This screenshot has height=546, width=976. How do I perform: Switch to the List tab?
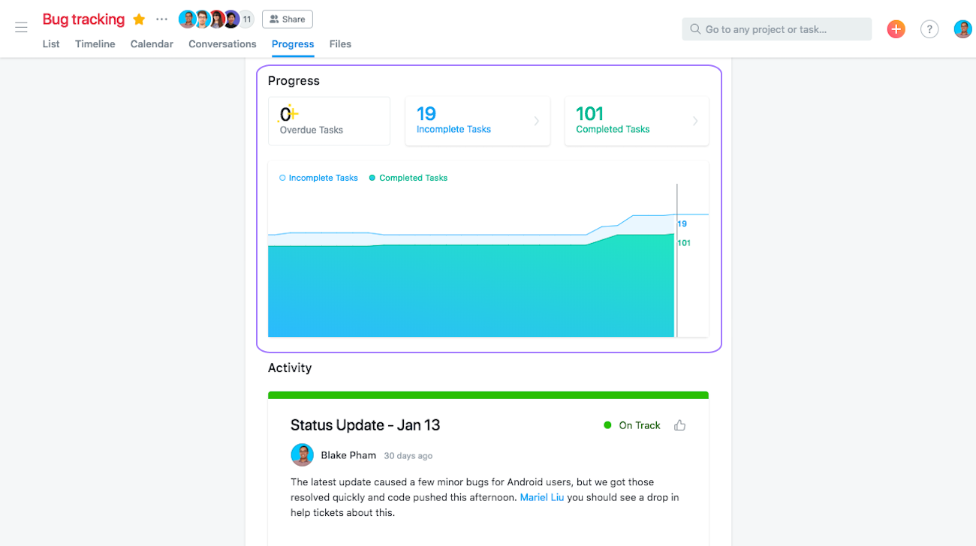[51, 44]
